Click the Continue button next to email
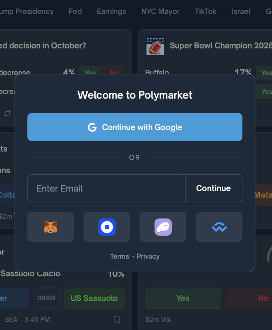 [213, 188]
